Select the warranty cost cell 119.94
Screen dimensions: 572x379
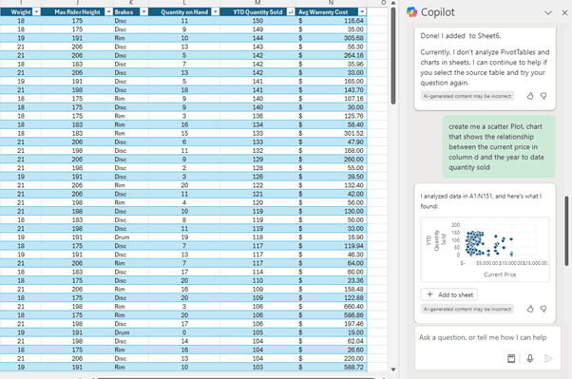[x=331, y=246]
